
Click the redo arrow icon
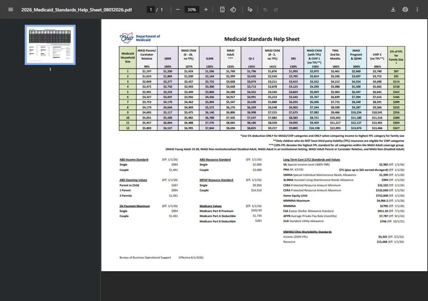(276, 10)
